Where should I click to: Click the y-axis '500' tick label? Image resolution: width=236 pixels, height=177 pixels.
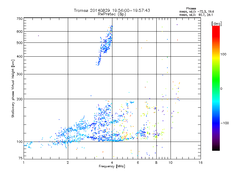point(19,43)
